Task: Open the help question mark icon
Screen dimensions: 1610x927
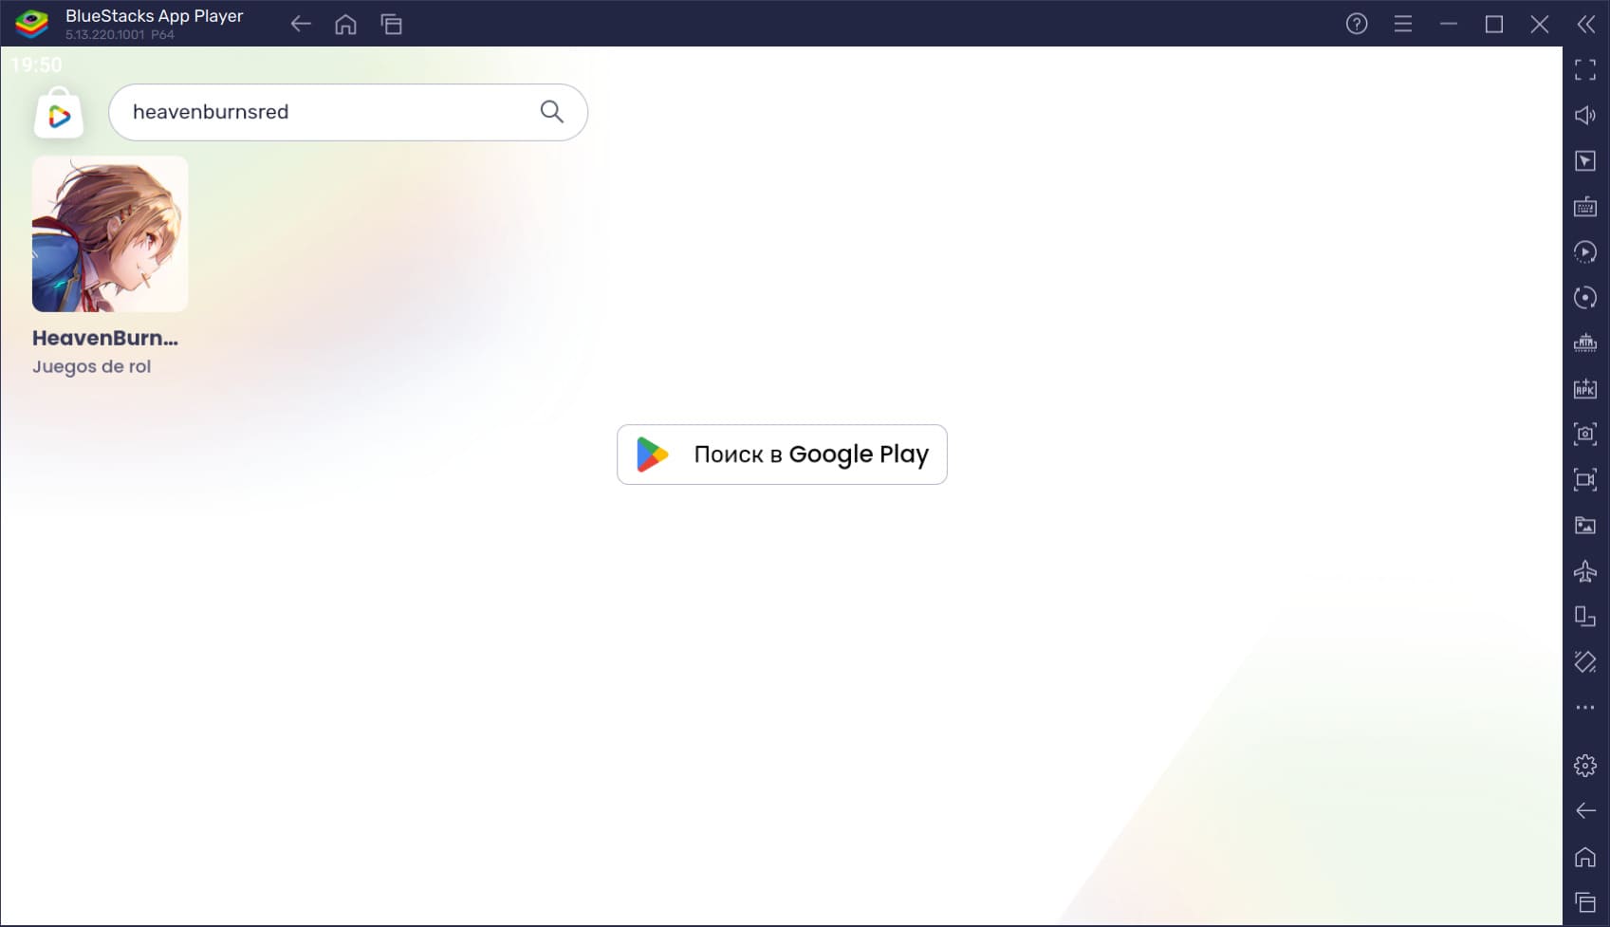Action: (1357, 25)
